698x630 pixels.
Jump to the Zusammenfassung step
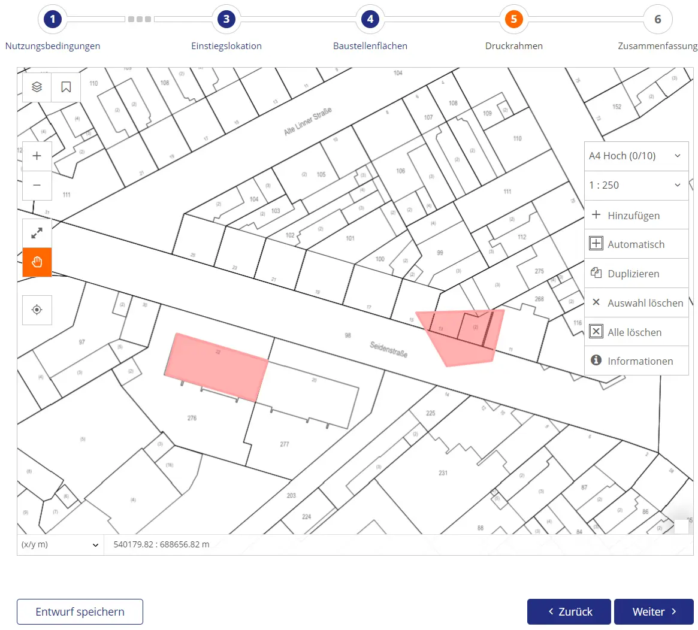coord(657,19)
